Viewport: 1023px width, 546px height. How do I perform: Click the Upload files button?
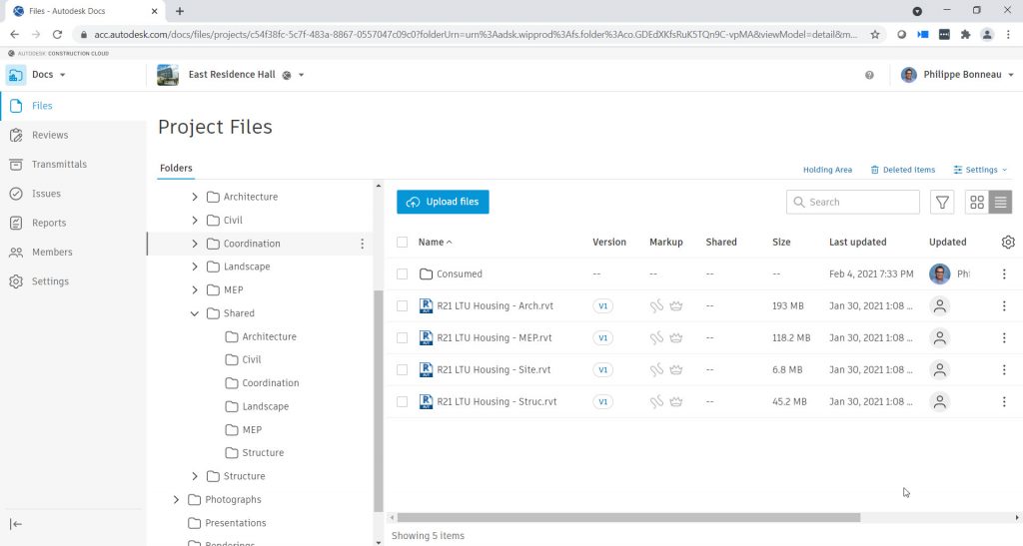click(443, 202)
